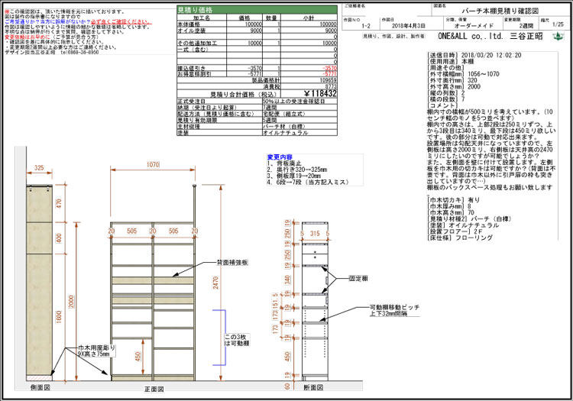Click the 正面図 view label
This screenshot has height=401, width=573.
coord(154,389)
